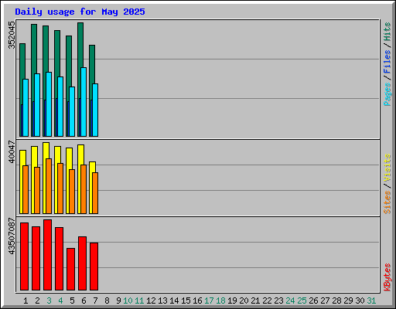
Task: Click green day 11 on the date axis
Action: coord(139,301)
